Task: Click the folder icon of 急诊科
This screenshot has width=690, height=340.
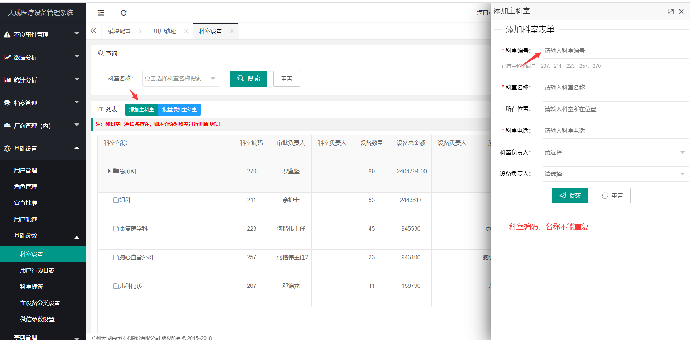Action: click(x=116, y=171)
